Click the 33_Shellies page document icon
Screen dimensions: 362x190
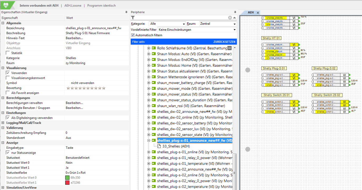click(159, 146)
